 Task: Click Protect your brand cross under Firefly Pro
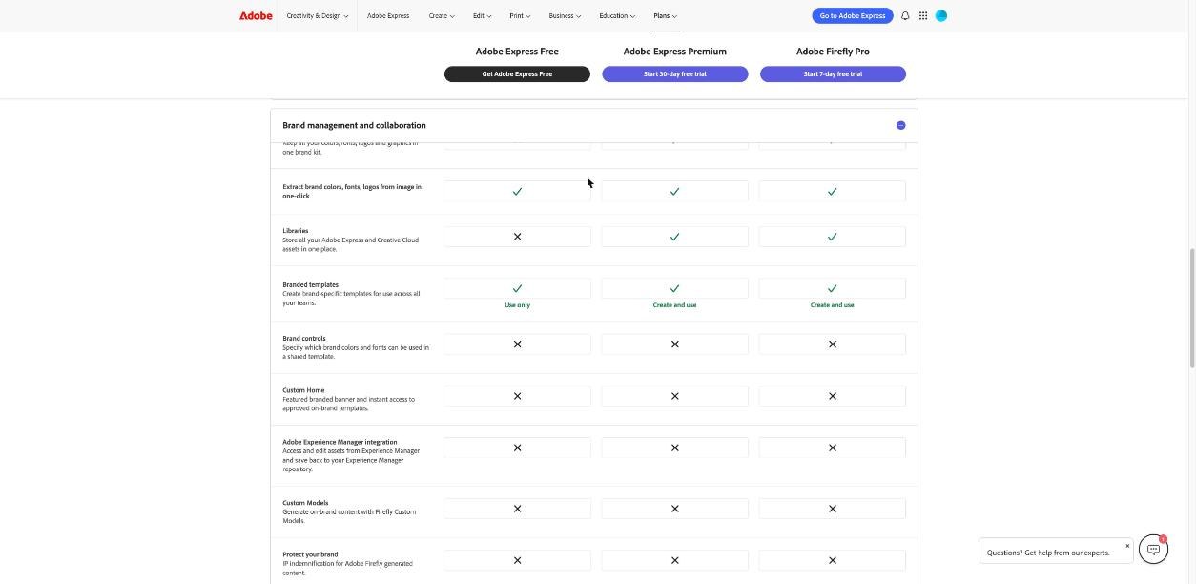point(833,560)
